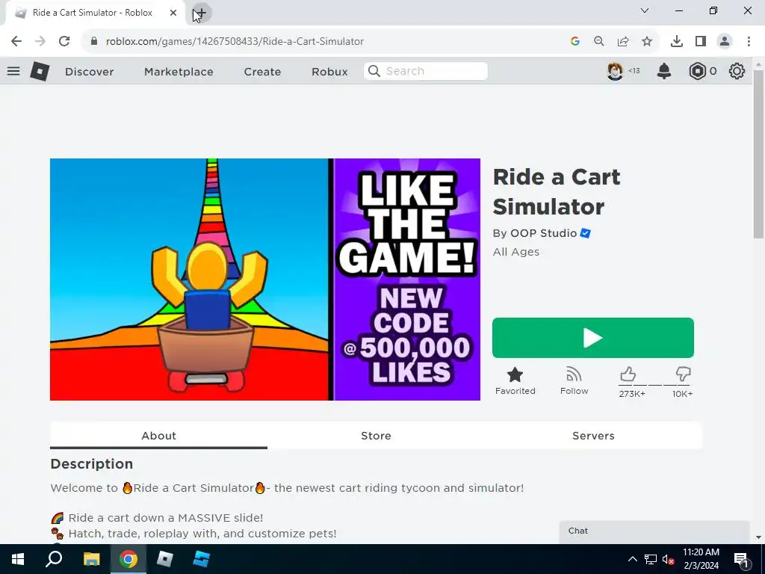Open Roblox Studio from the taskbar
The width and height of the screenshot is (765, 574).
pos(201,559)
